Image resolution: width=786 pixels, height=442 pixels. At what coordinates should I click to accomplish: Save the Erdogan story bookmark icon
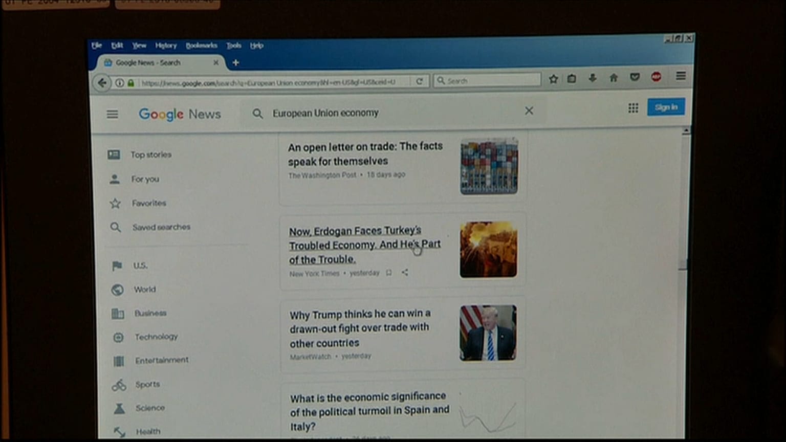click(389, 273)
